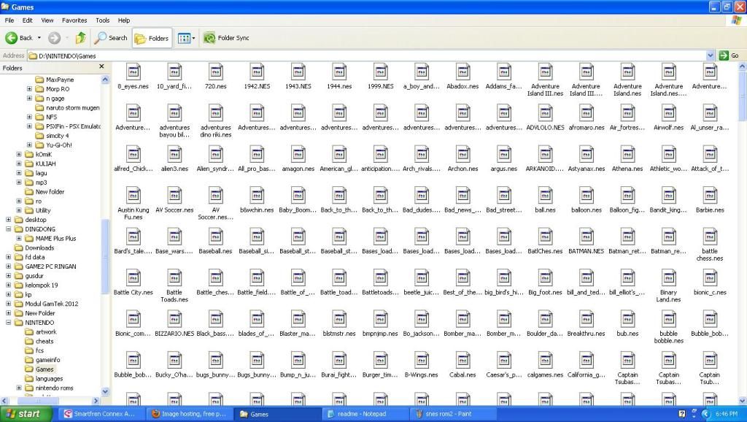Screen dimensions: 747x422
Task: Click folder tree scroll up arrow
Action: pyautogui.click(x=105, y=80)
